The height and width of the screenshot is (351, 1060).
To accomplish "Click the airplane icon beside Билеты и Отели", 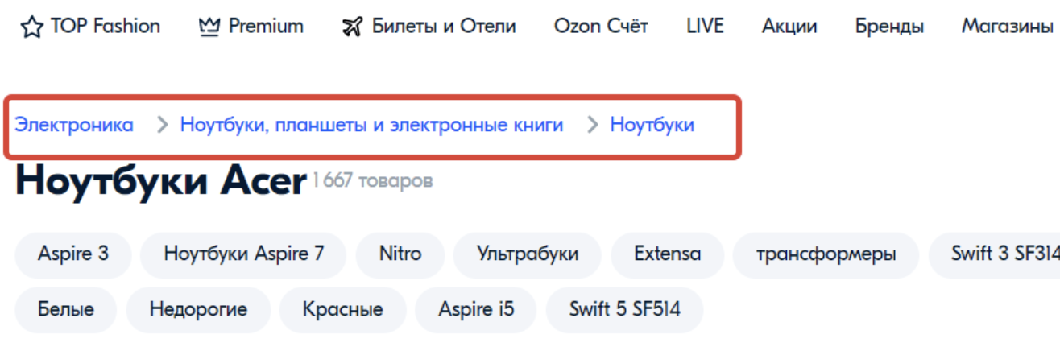I will [352, 27].
